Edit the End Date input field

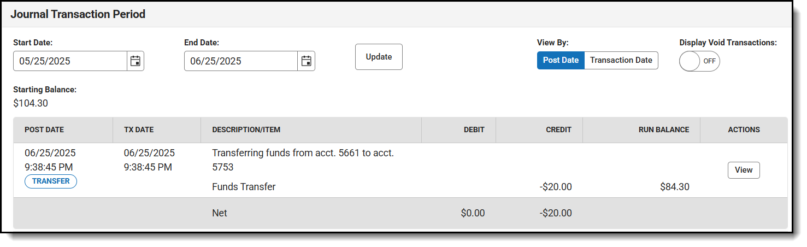(241, 61)
